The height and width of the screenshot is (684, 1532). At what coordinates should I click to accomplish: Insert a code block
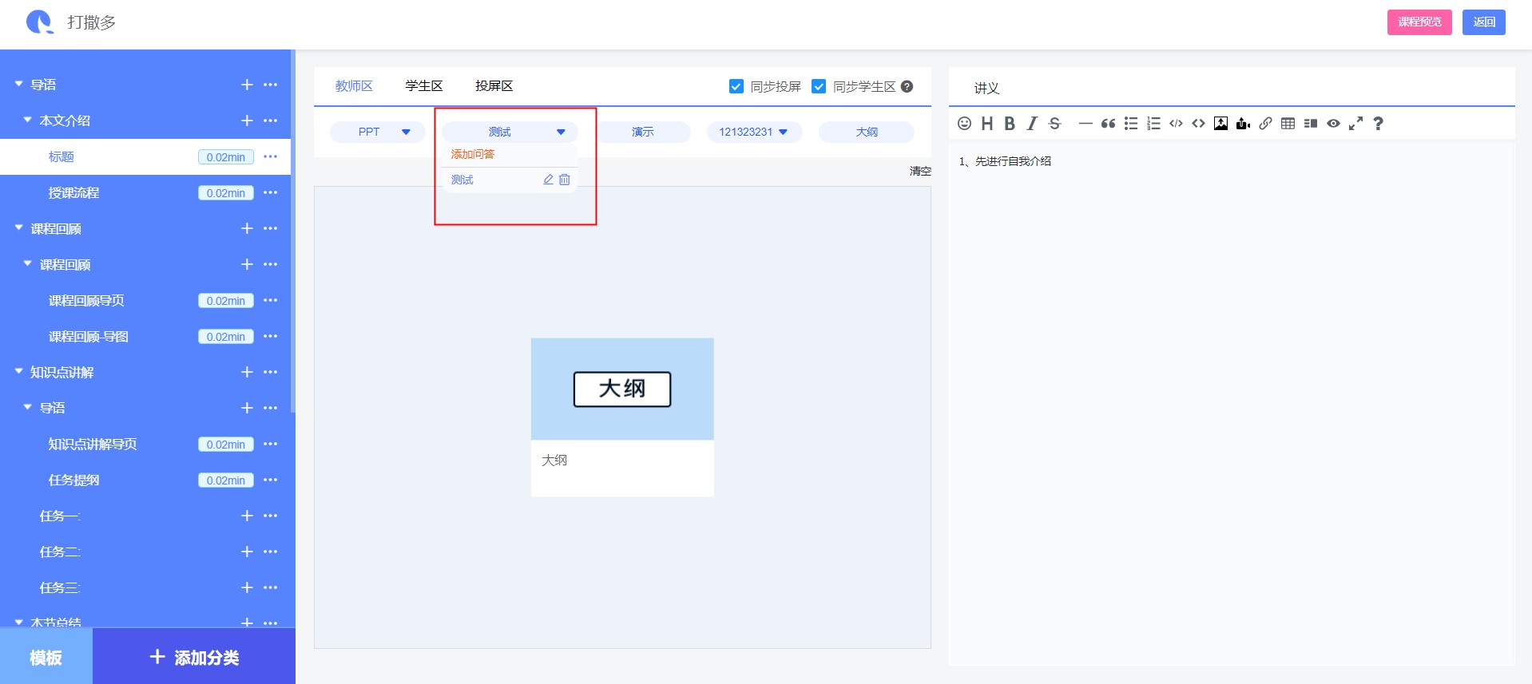pos(1198,123)
